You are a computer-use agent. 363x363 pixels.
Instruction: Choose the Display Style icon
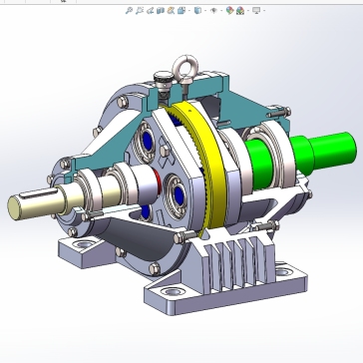[x=197, y=11]
